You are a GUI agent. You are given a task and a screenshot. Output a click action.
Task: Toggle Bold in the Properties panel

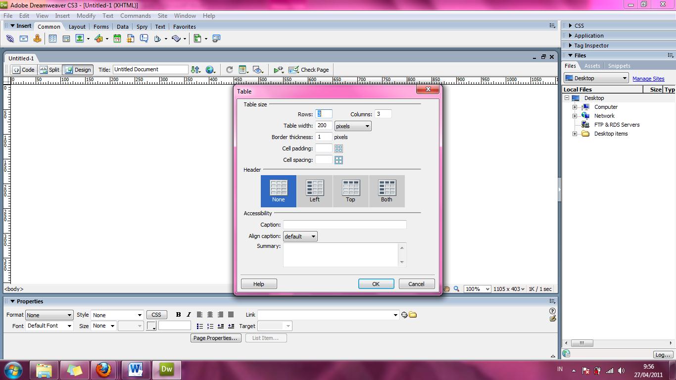(x=178, y=314)
